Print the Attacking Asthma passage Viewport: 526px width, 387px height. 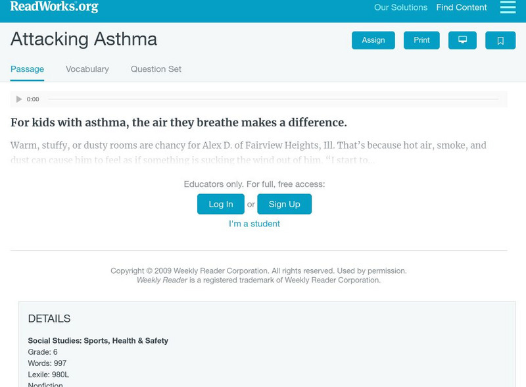point(421,39)
